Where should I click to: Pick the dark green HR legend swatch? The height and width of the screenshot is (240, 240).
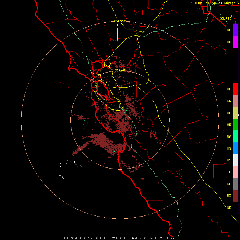pos(235,125)
